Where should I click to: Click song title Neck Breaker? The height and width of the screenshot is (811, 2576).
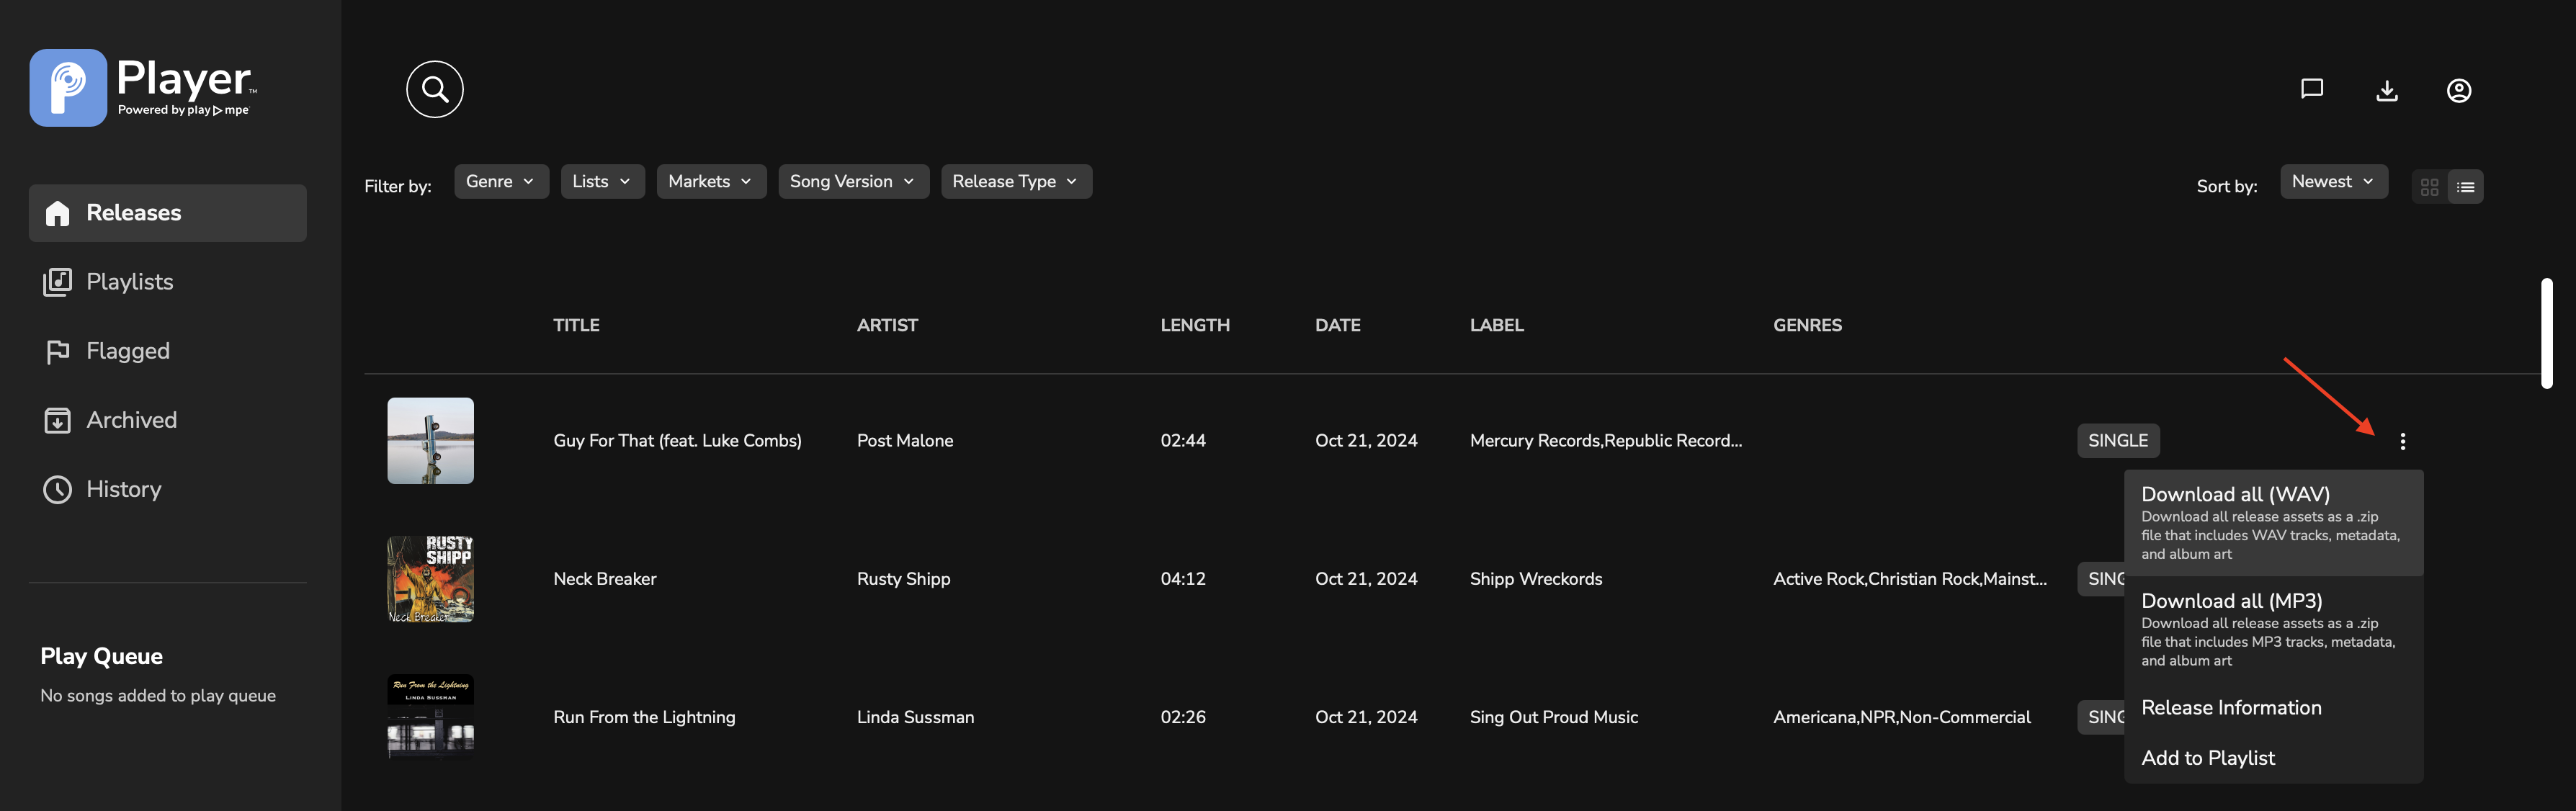point(604,579)
